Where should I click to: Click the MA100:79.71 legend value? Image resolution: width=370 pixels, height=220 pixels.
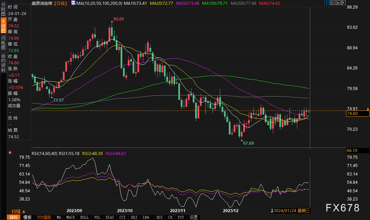[x=215, y=3]
